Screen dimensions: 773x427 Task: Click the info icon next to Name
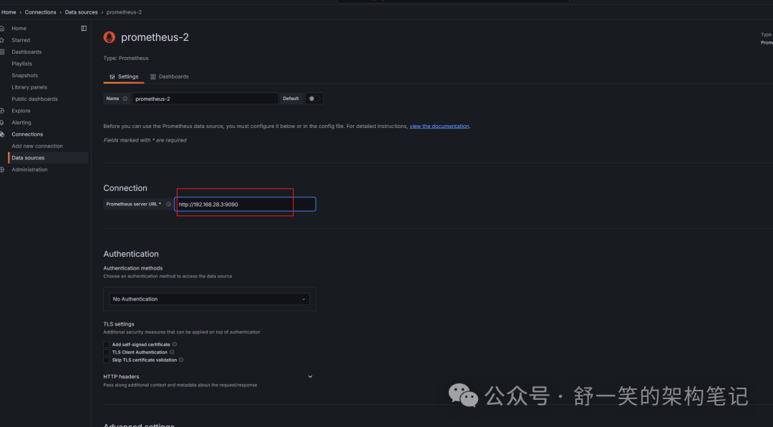125,99
